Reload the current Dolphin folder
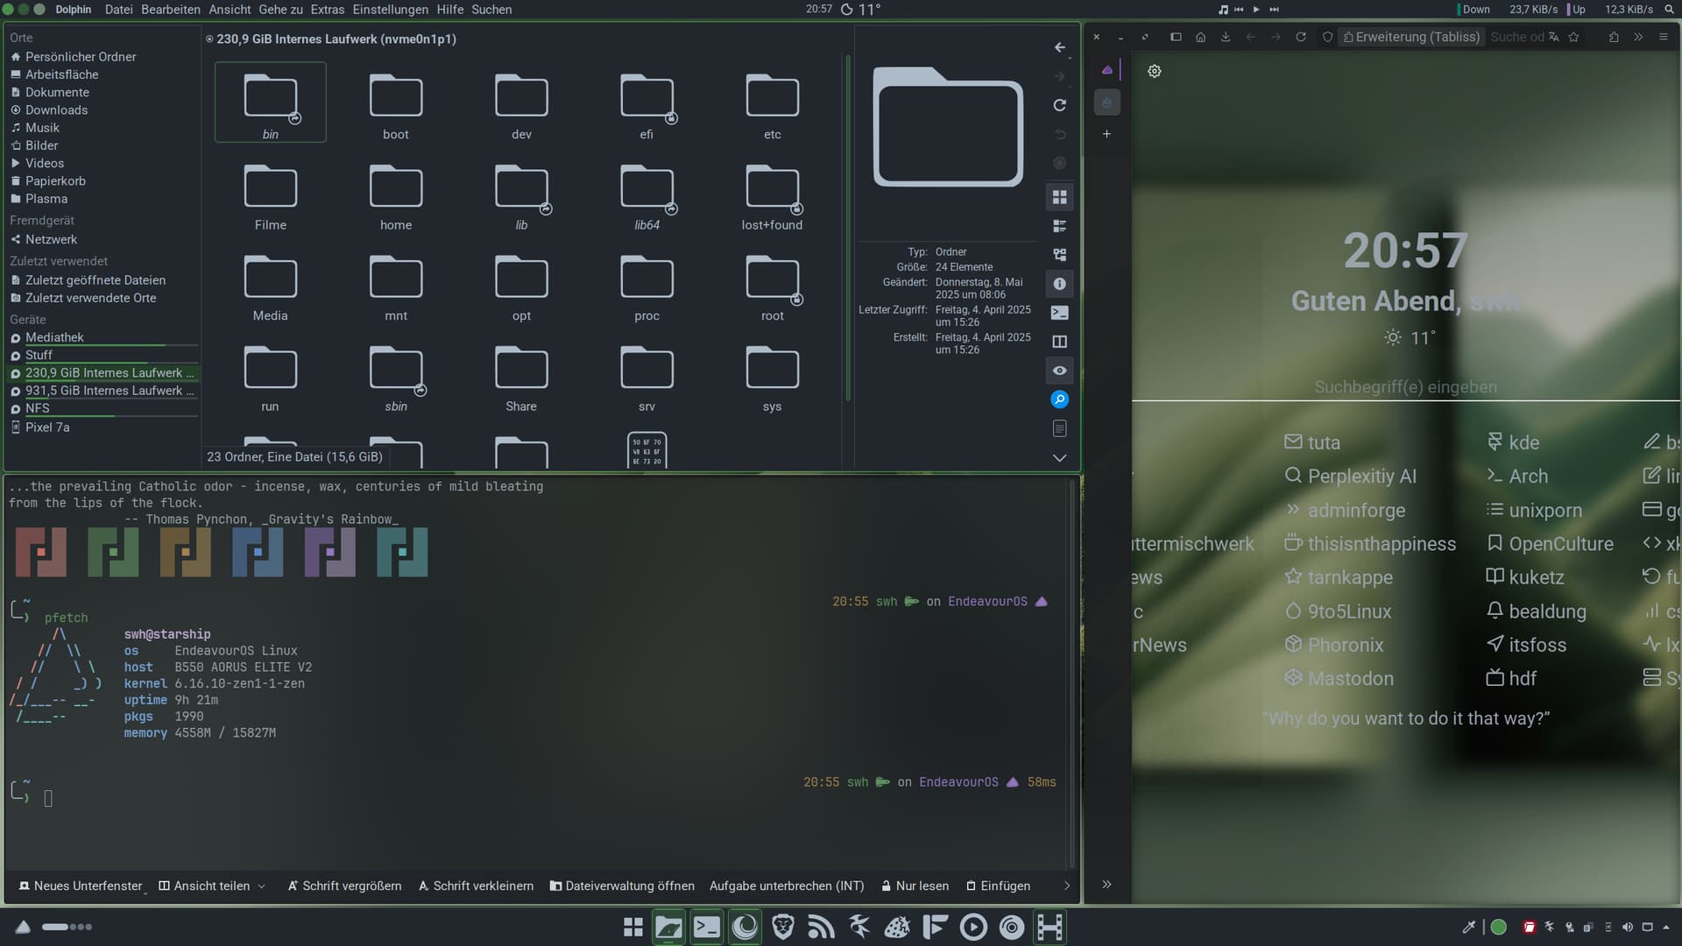Viewport: 1682px width, 946px height. point(1059,105)
